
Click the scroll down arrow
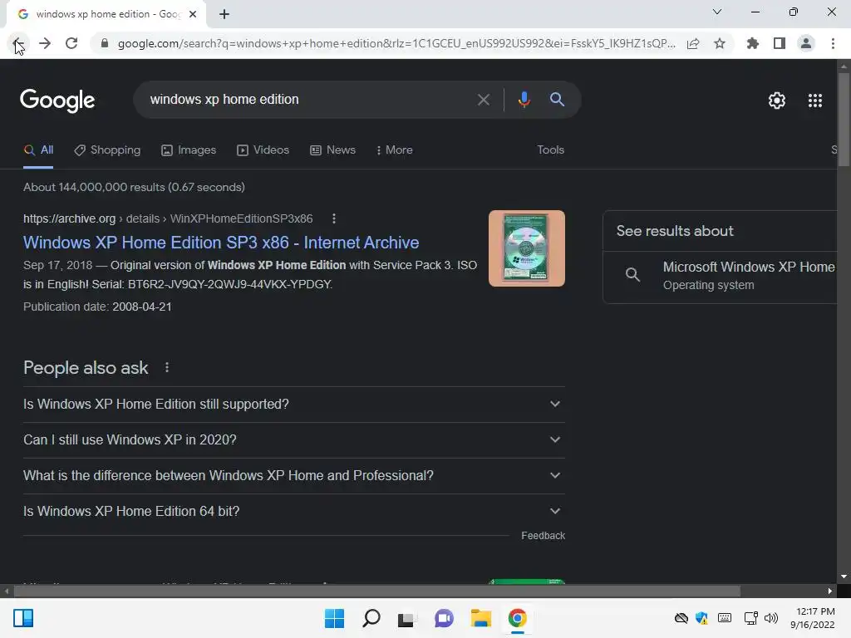844,577
